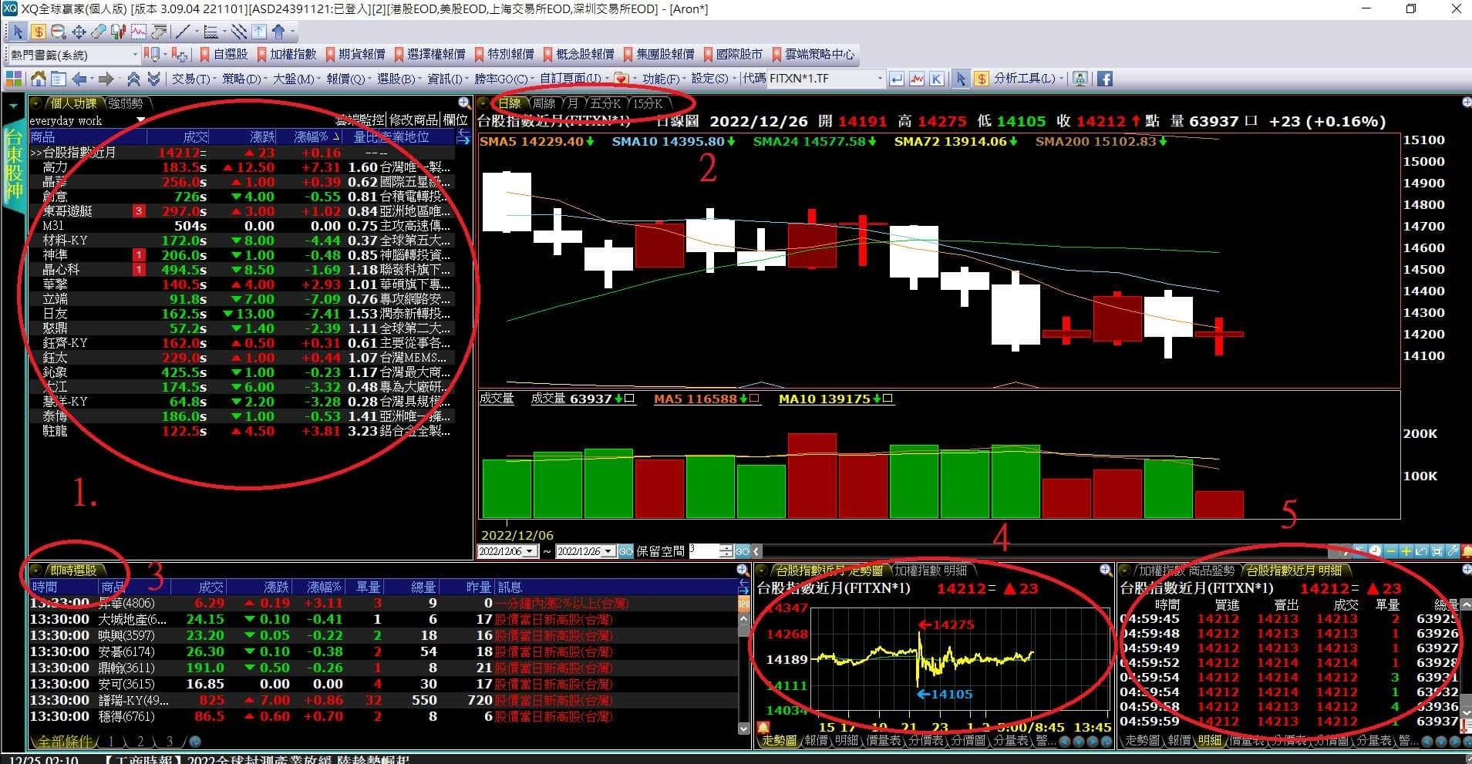
Task: Open the 熱門書籤(系統) bookmark dropdown
Action: click(135, 55)
